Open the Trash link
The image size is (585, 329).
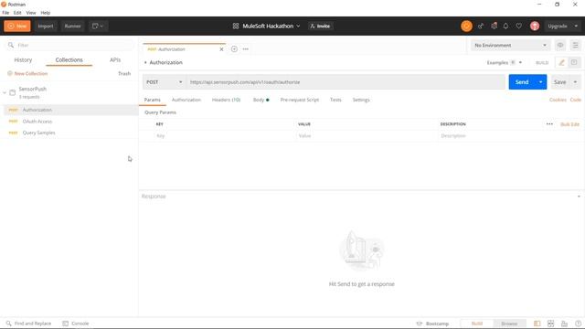point(124,73)
